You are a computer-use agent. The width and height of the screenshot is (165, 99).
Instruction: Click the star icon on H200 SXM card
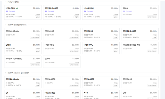point(85,11)
